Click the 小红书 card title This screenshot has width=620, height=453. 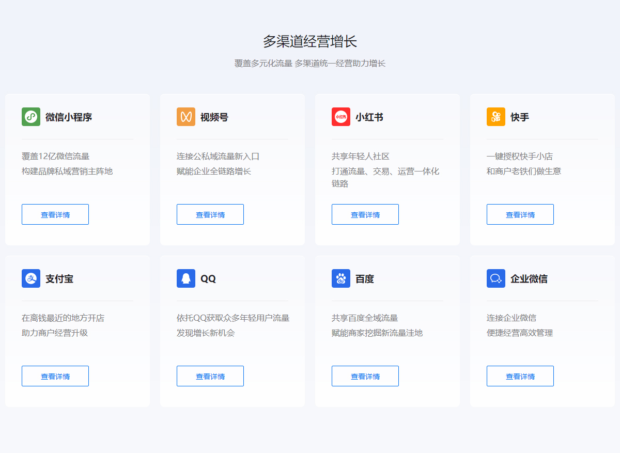369,117
